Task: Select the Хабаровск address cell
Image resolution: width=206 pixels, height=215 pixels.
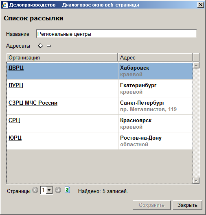Action: 156,71
